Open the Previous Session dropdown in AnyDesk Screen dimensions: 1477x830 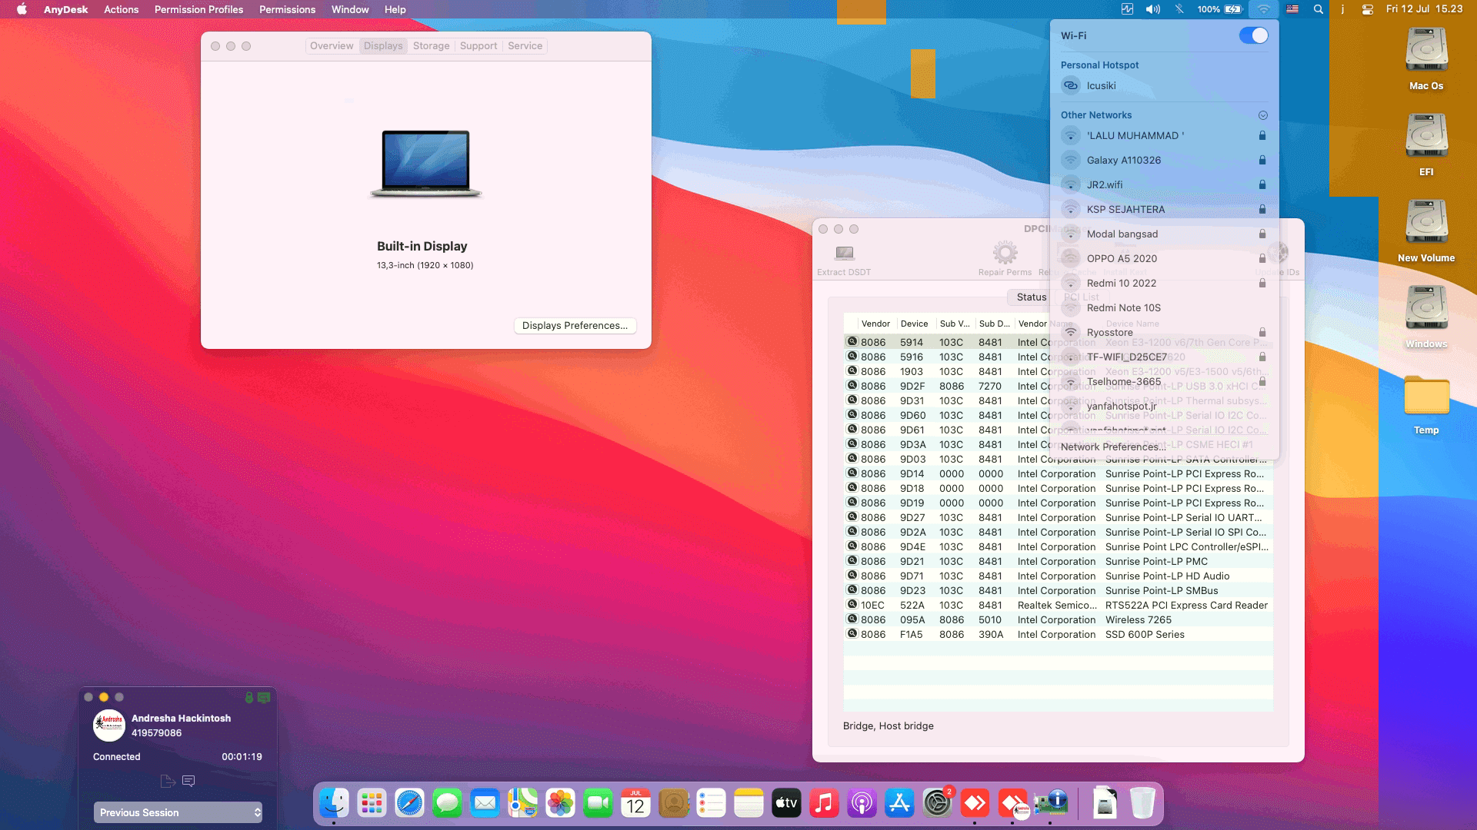coord(178,812)
